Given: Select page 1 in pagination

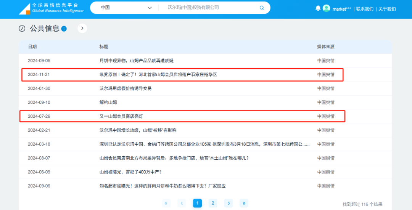Looking at the screenshot, I should [x=197, y=203].
